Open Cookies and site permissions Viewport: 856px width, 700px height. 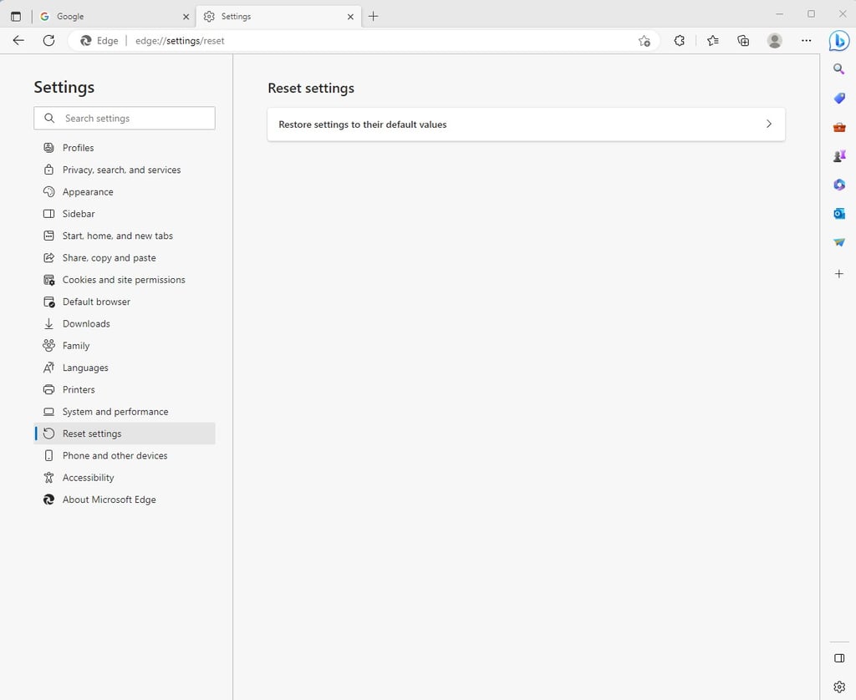click(x=125, y=280)
